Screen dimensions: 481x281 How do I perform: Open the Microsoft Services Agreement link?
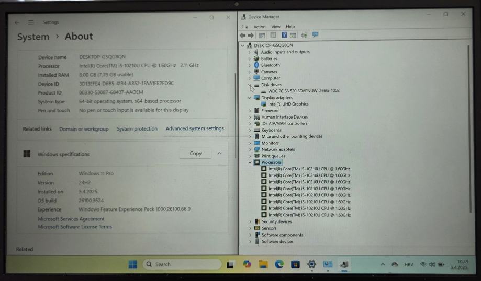tap(71, 219)
